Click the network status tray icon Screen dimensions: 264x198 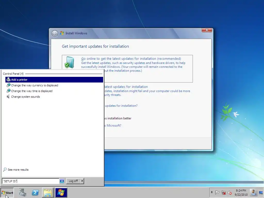click(224, 192)
